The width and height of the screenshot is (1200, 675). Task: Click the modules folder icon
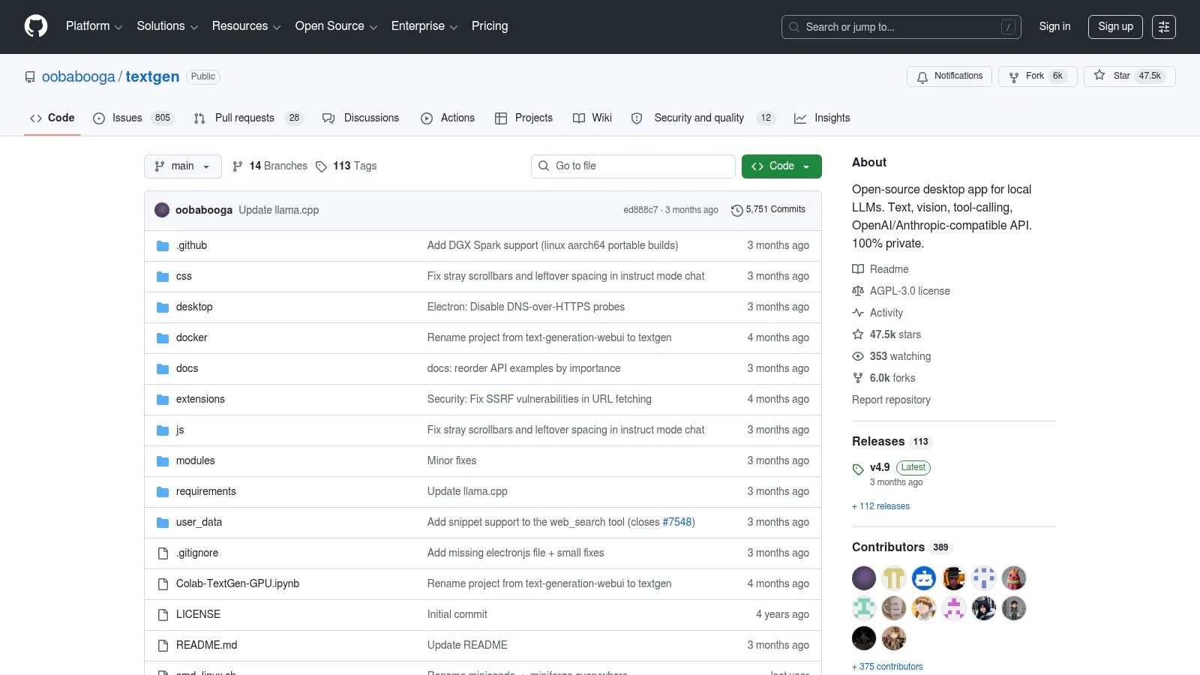[163, 461]
